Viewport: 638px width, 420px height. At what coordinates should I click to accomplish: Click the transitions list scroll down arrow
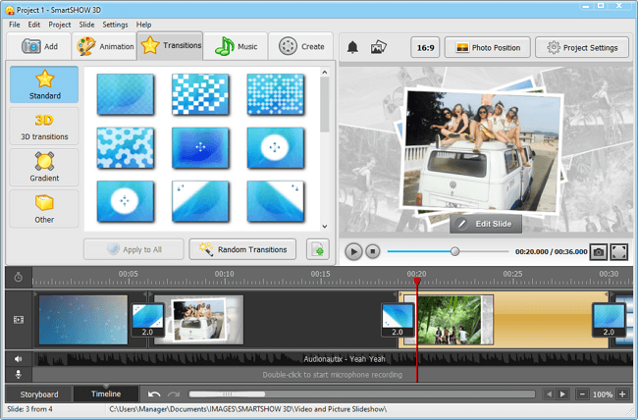(324, 227)
